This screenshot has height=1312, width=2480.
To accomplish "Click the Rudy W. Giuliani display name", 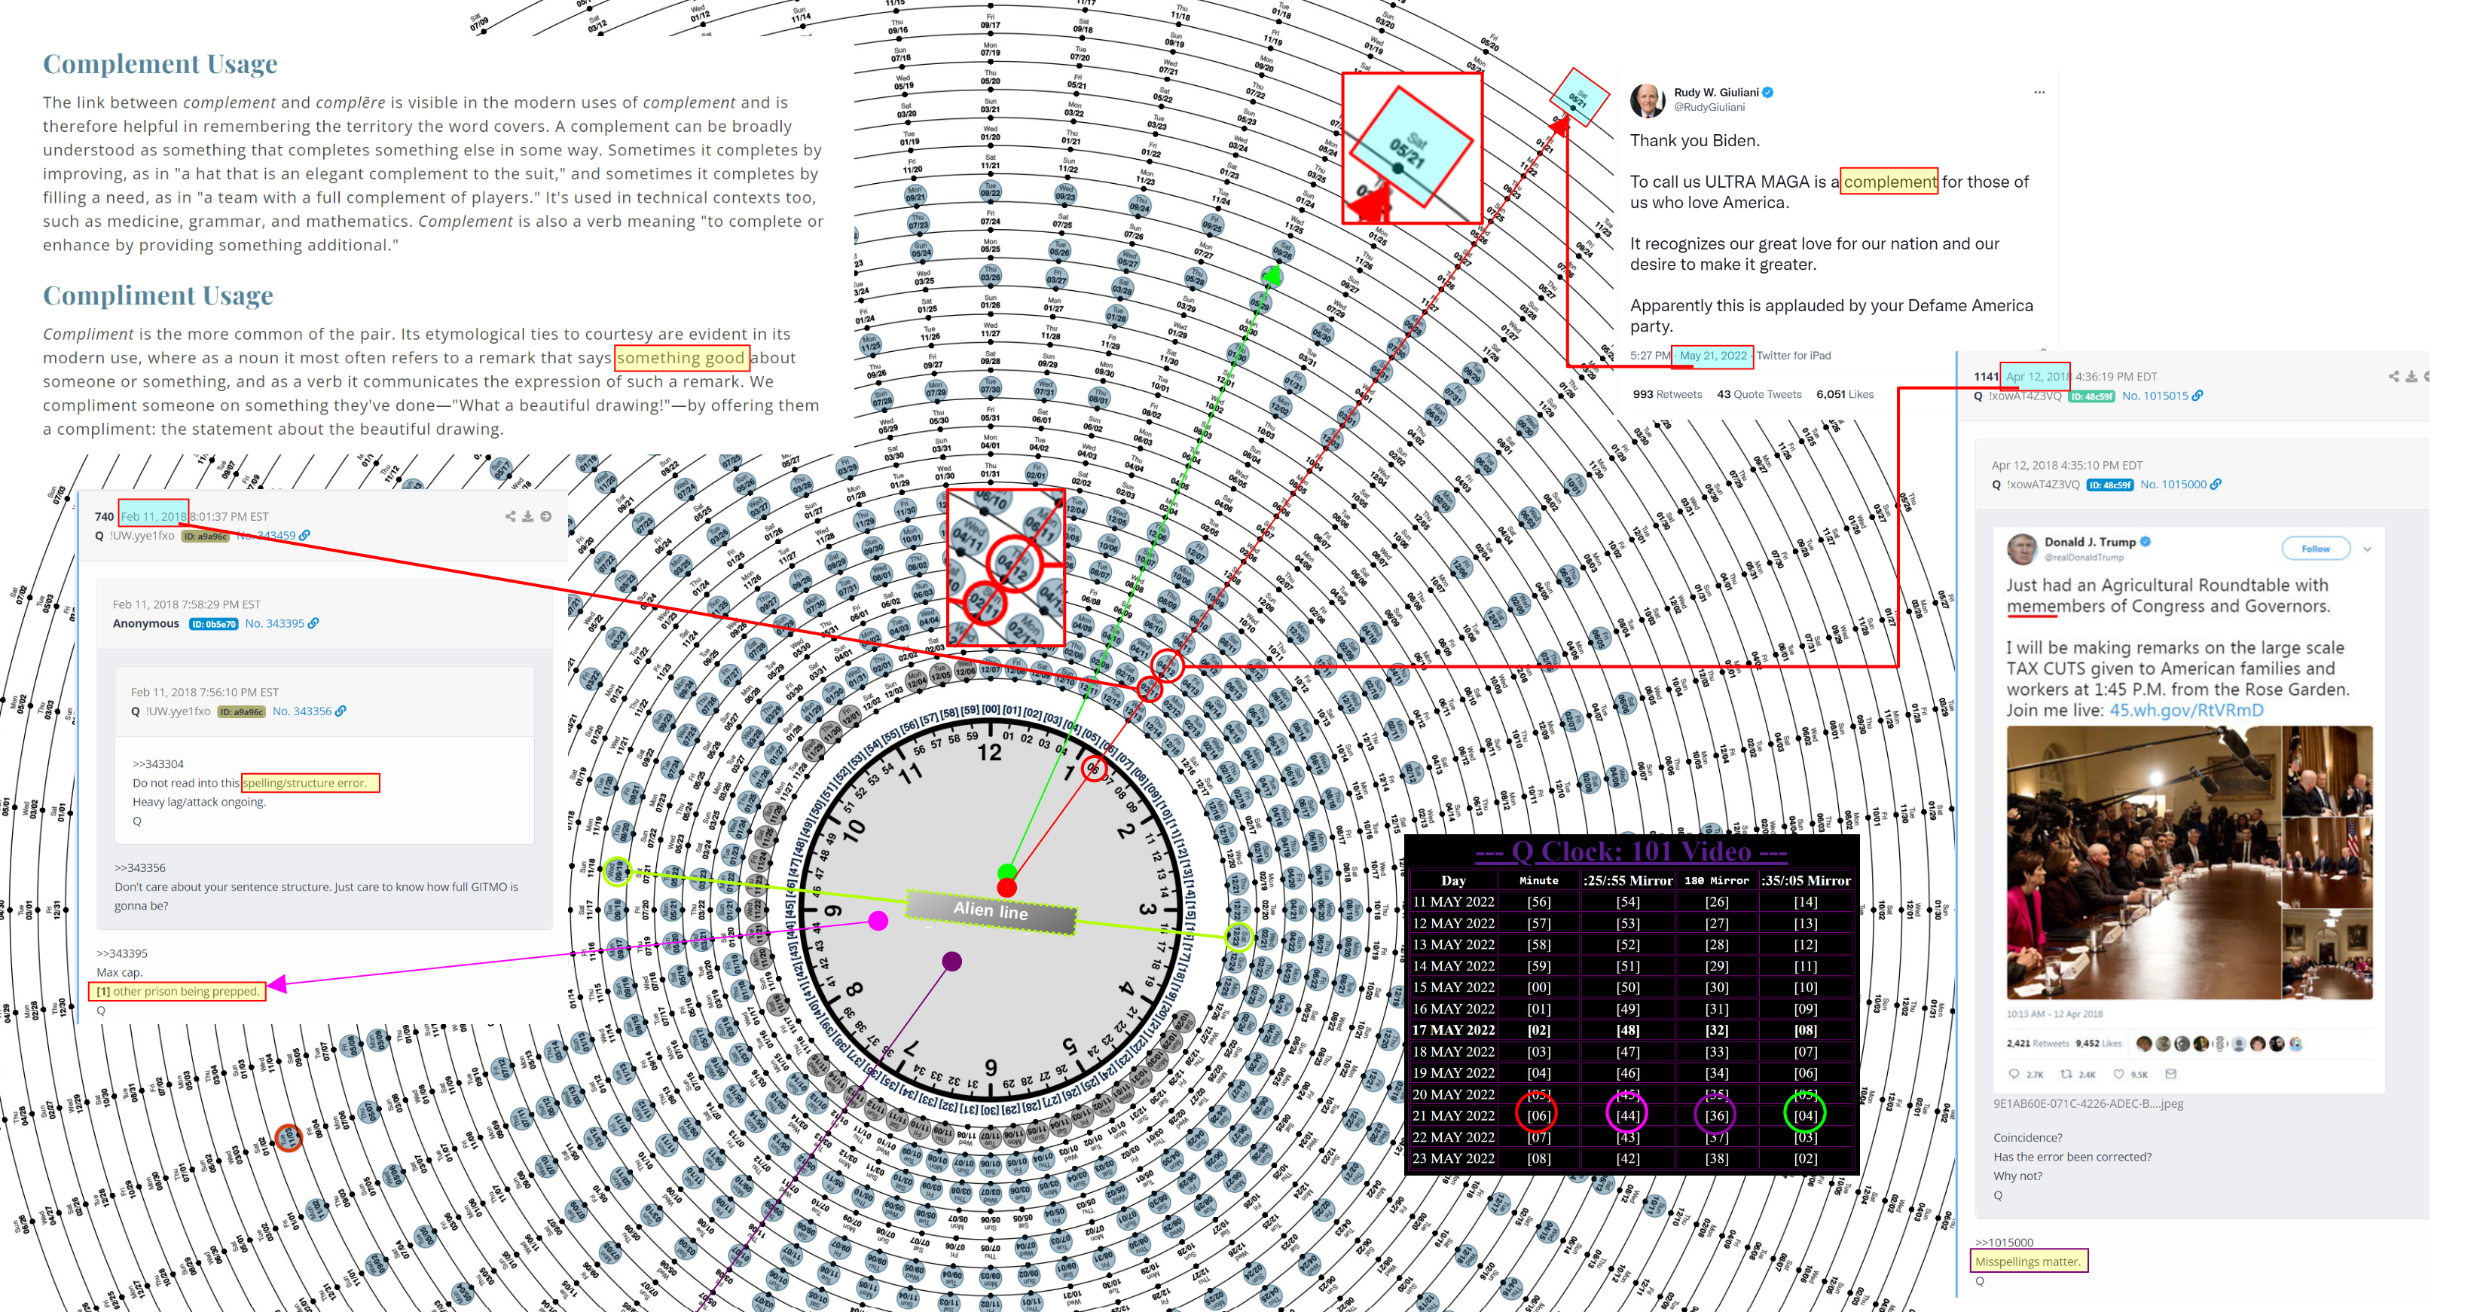I will click(x=1715, y=93).
